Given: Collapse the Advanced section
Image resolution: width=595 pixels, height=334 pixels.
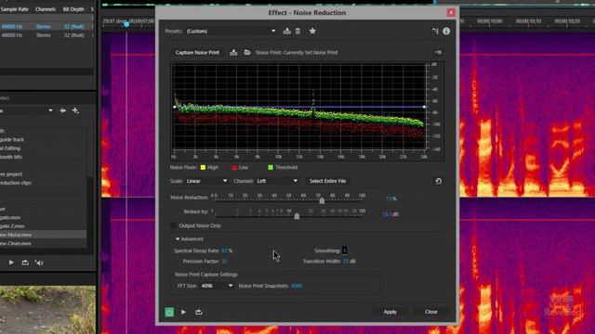Looking at the screenshot, I should click(x=178, y=239).
